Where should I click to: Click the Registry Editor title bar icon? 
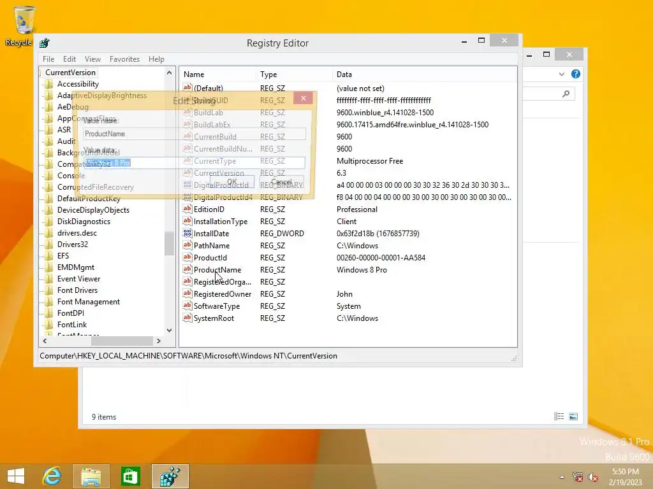45,43
